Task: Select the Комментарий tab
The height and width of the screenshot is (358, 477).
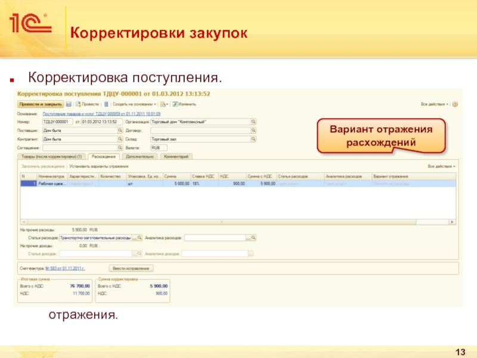Action: click(175, 156)
